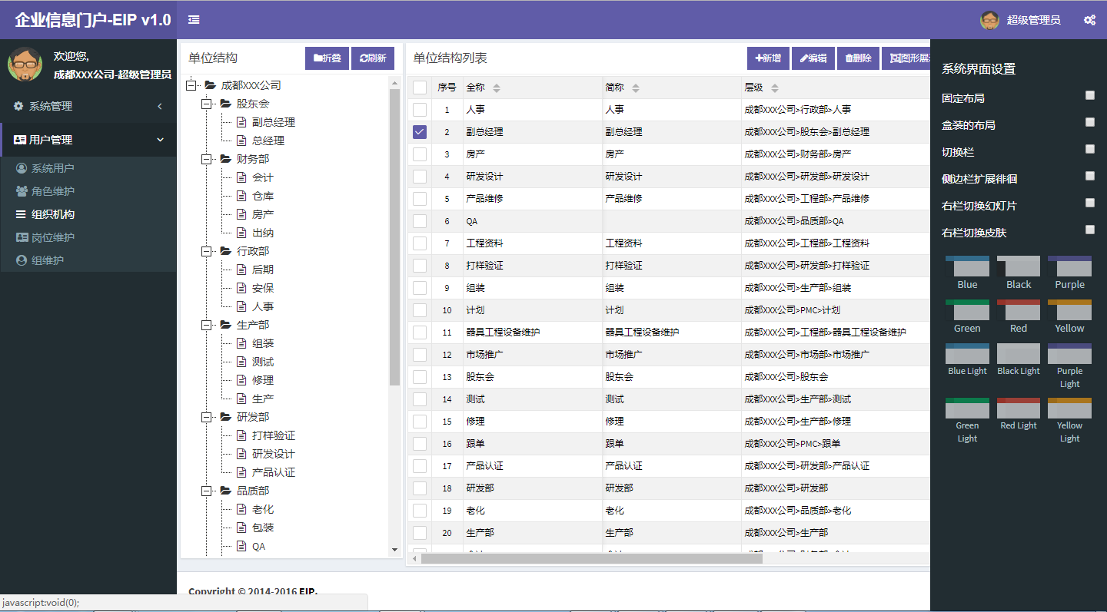Screen dimensions: 1107x612
Task: Click the document icon beside 副总经理 in tree
Action: (241, 122)
